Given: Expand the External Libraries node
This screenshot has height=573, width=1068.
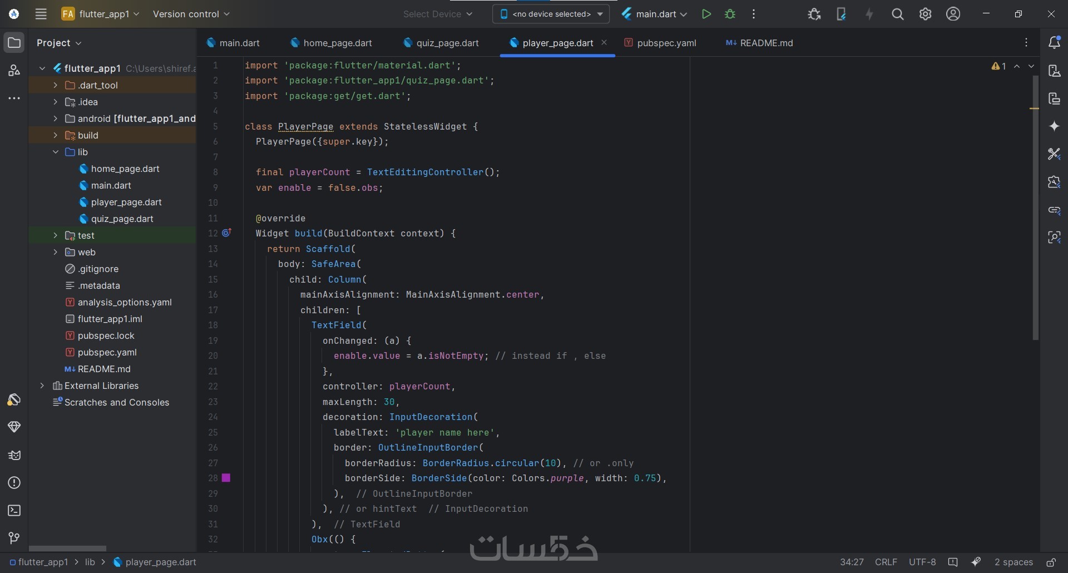Looking at the screenshot, I should tap(42, 386).
